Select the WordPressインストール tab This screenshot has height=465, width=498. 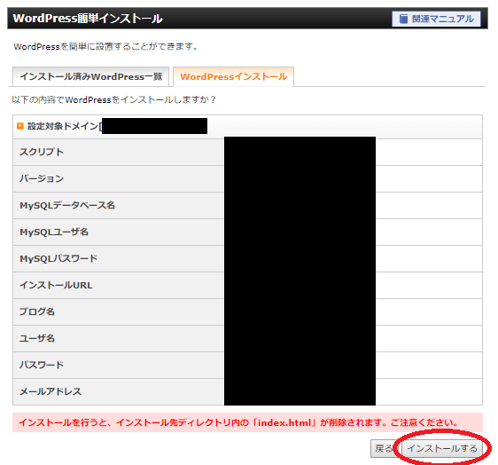pos(233,76)
